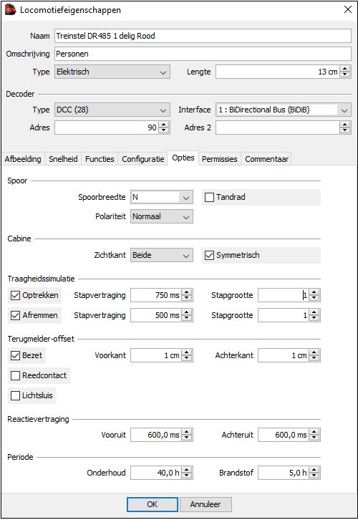Increase Lengte value with up arrow
Image resolution: width=358 pixels, height=520 pixels.
pyautogui.click(x=344, y=69)
